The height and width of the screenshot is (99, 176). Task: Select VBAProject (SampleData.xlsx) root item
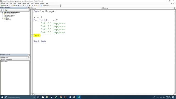pos(12,12)
